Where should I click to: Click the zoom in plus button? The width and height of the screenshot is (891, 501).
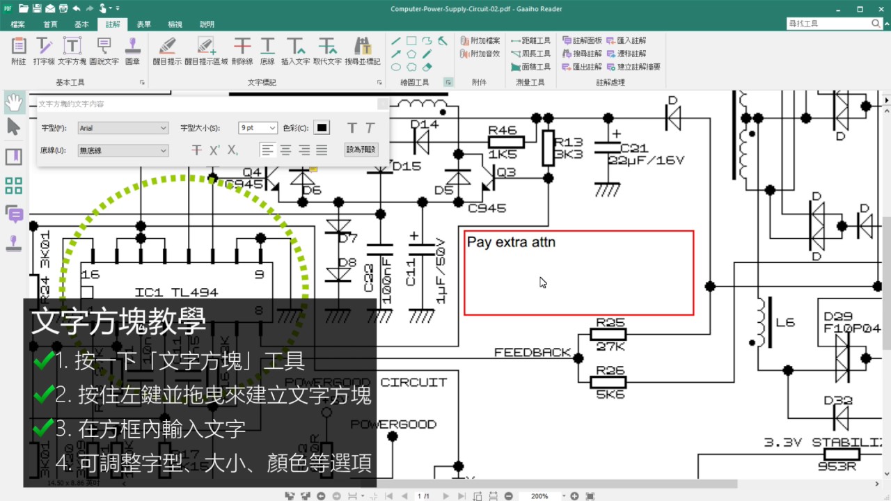click(x=574, y=496)
